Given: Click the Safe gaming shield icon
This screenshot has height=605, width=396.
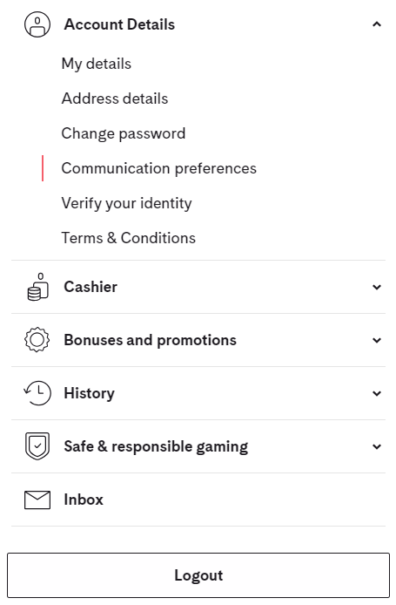Looking at the screenshot, I should click(x=37, y=446).
